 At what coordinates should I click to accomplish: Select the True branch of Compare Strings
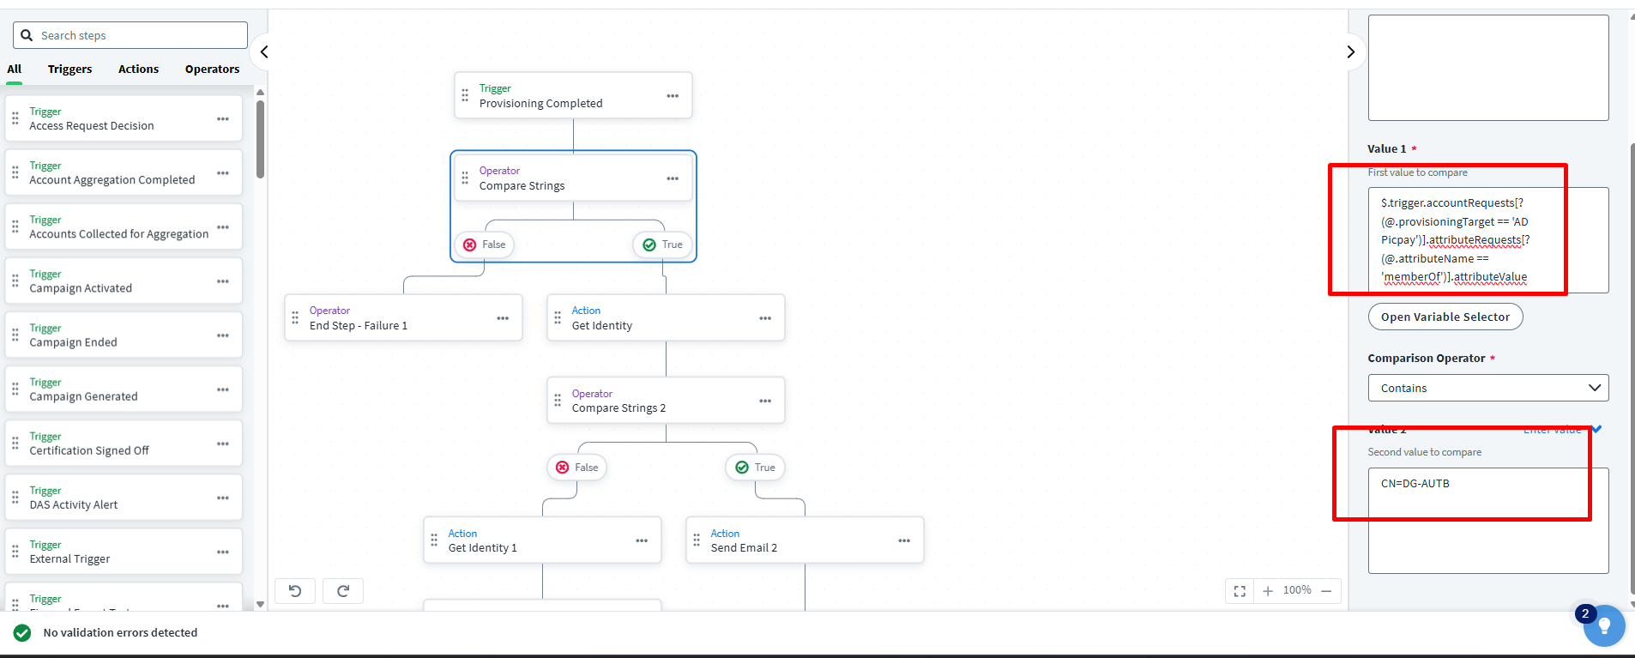[663, 244]
